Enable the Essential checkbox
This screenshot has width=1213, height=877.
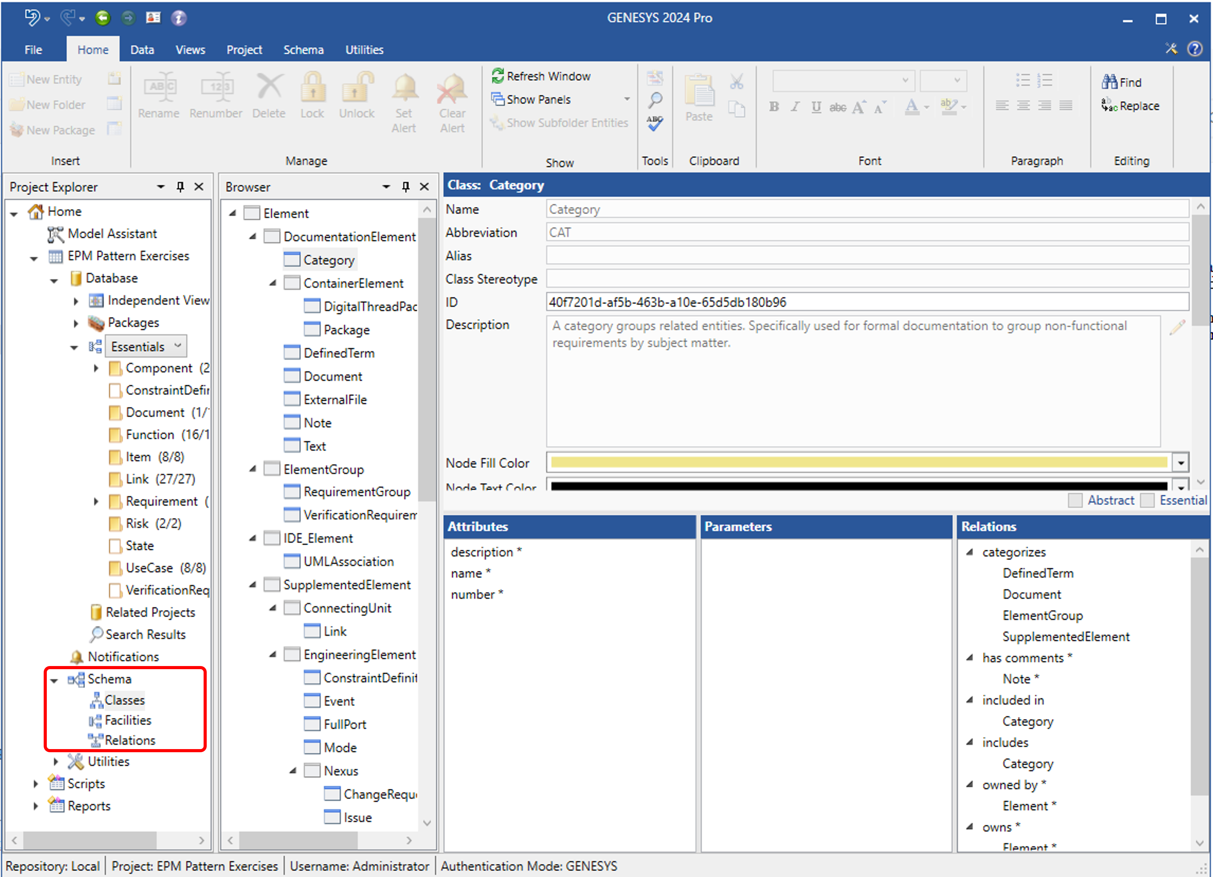[1147, 500]
